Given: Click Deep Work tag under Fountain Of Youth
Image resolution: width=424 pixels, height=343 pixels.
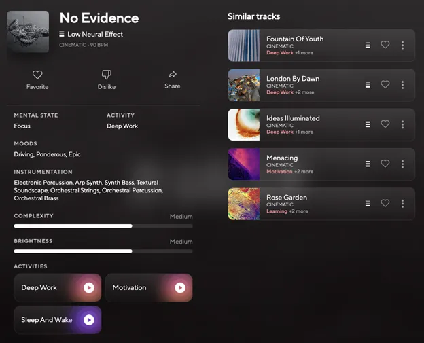Looking at the screenshot, I should point(280,53).
